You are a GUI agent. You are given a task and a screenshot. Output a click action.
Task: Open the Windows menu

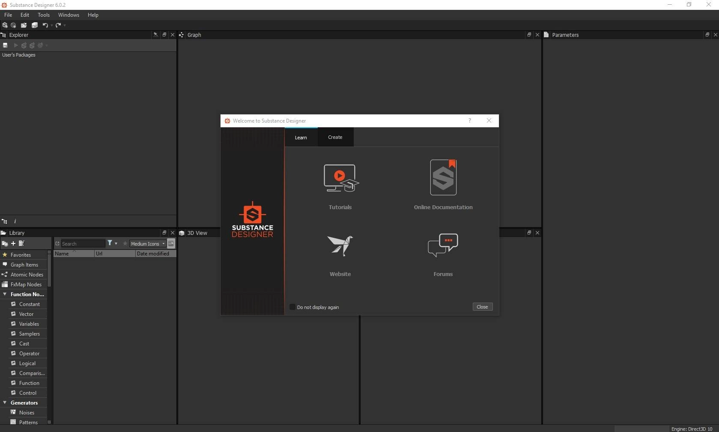point(69,15)
